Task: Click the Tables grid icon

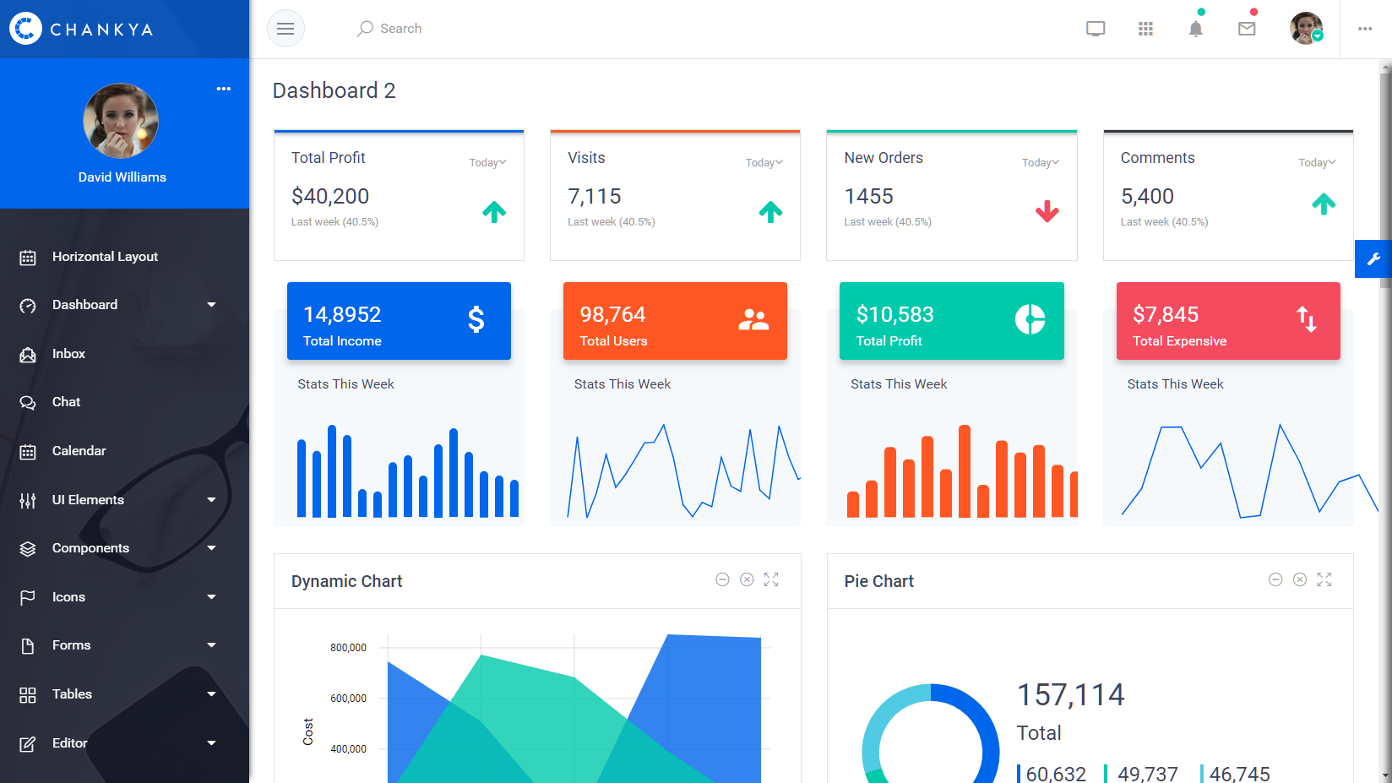Action: coord(28,695)
